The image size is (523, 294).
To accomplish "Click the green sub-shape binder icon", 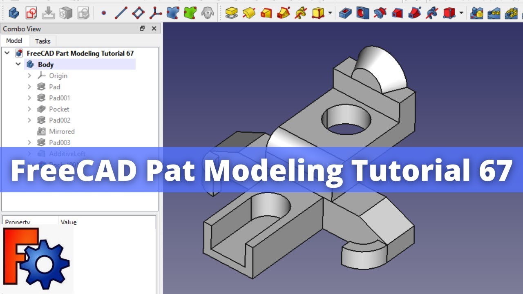I will click(x=190, y=13).
